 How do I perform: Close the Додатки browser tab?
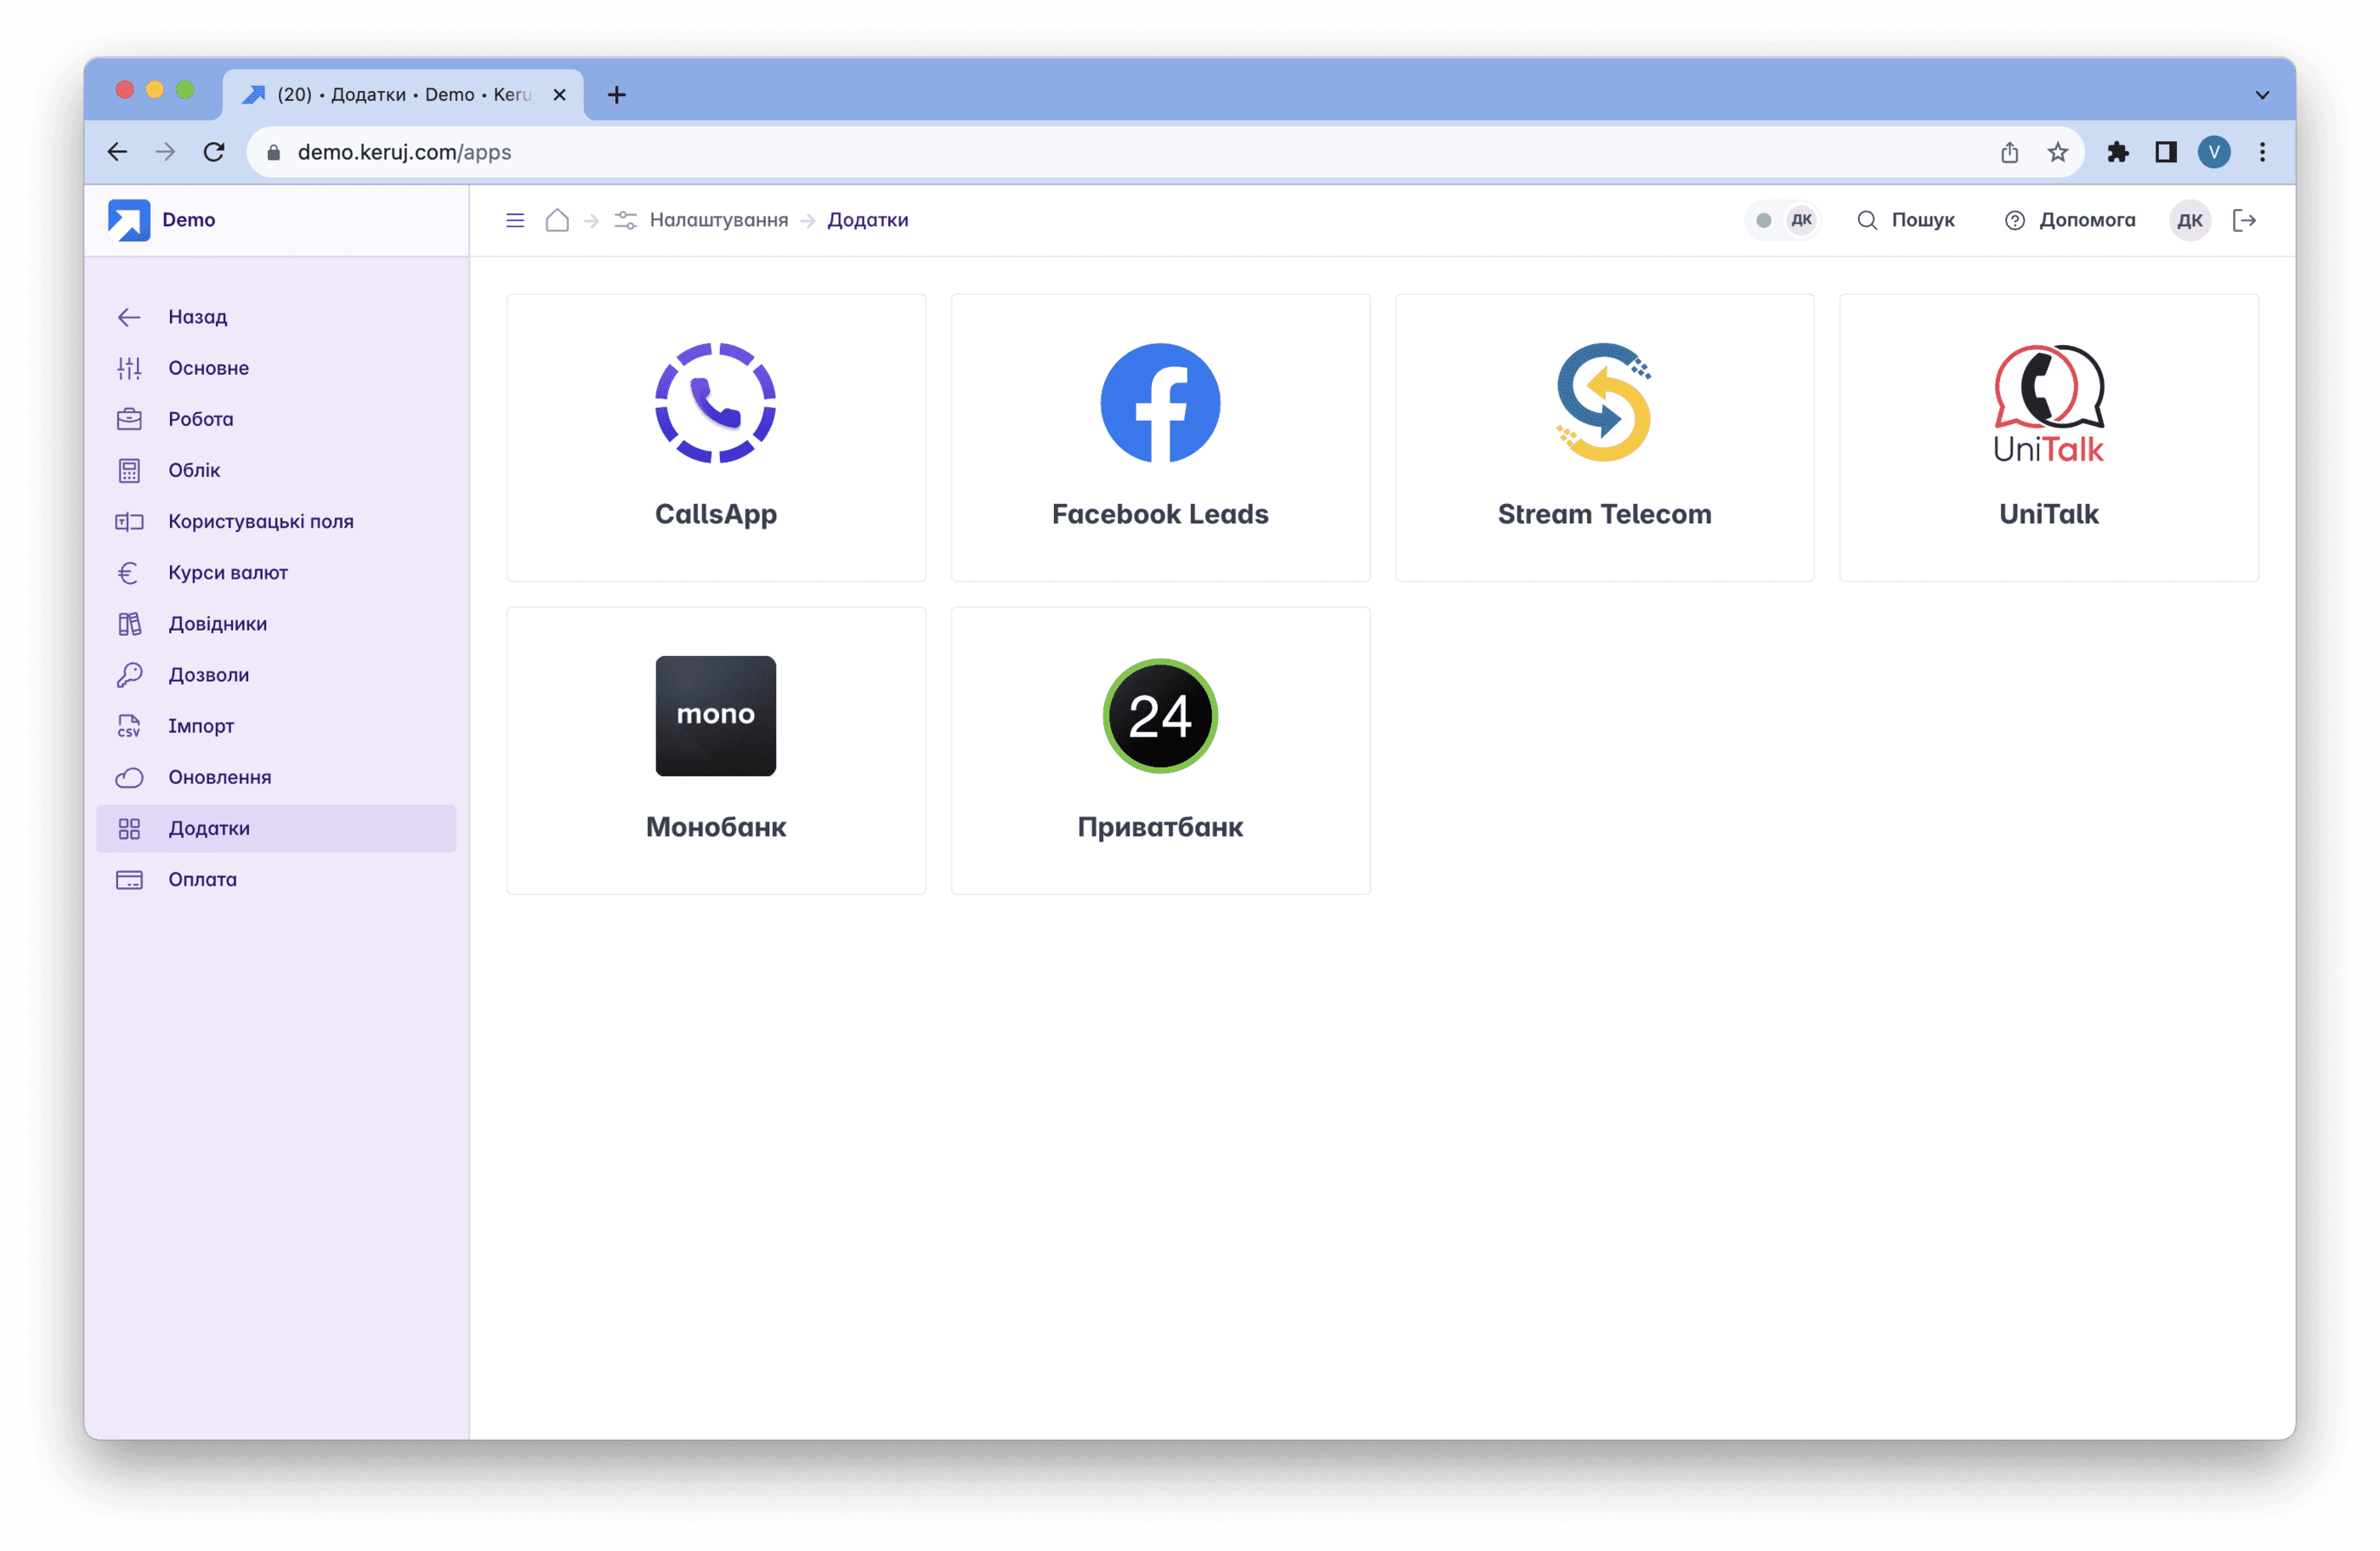click(560, 95)
